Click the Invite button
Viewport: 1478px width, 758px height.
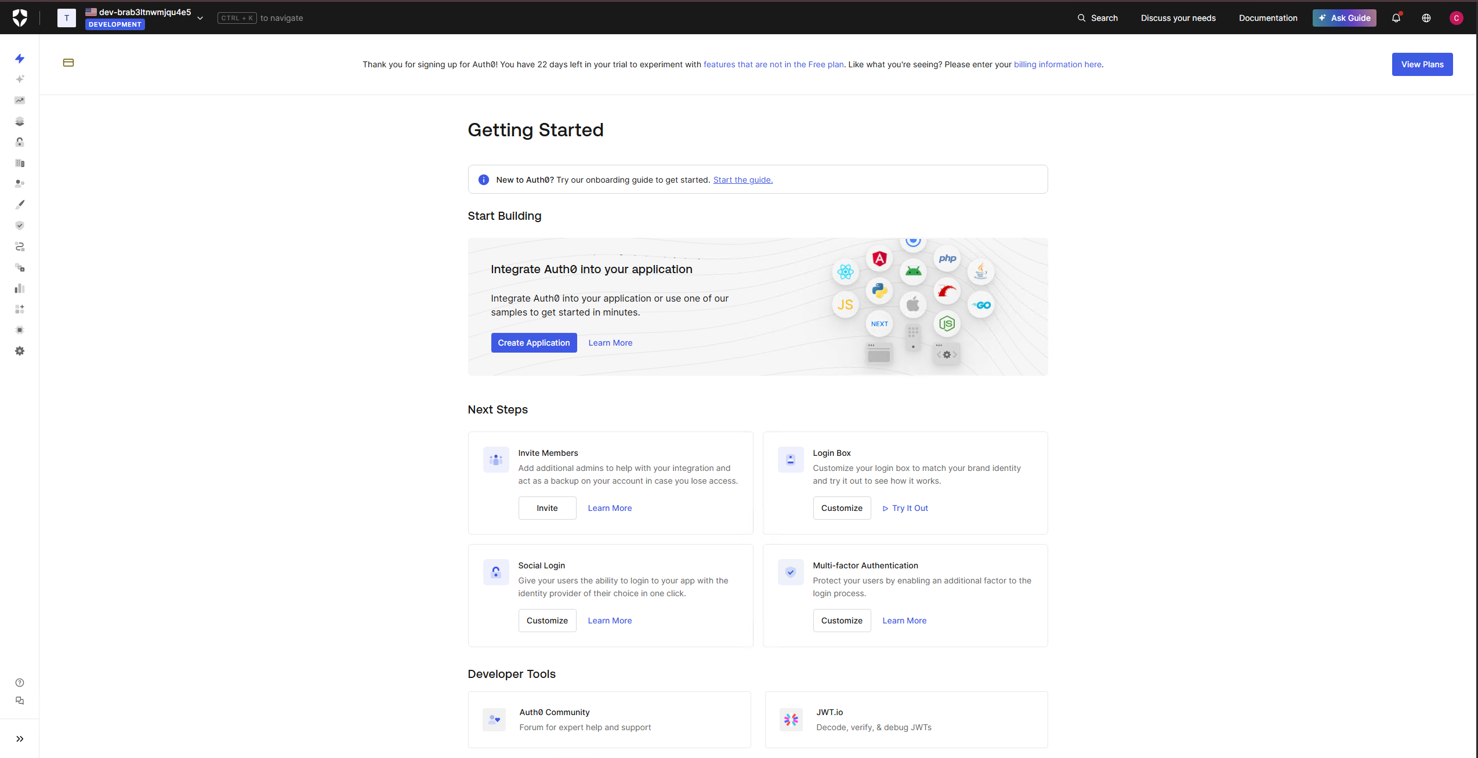click(547, 508)
